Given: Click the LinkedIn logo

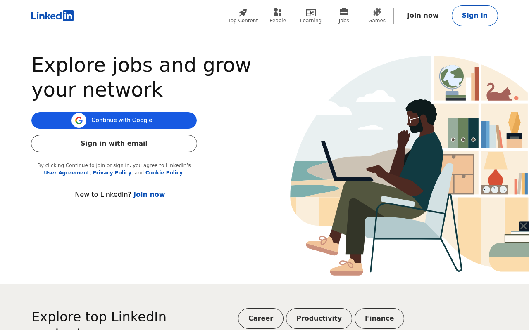Looking at the screenshot, I should point(52,16).
